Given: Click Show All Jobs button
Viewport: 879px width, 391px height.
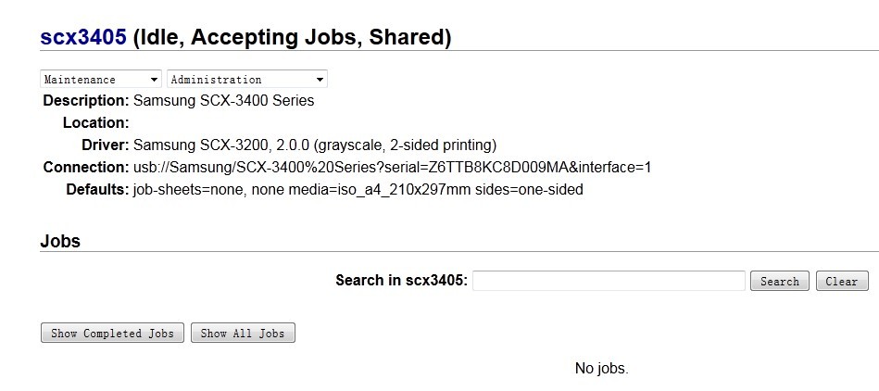Looking at the screenshot, I should click(x=243, y=333).
